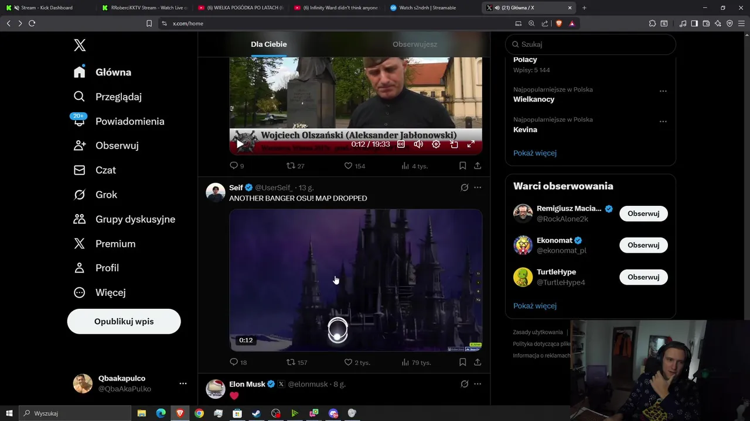This screenshot has height=421, width=750.
Task: Like Seif's post with 2 tys.
Action: [x=357, y=363]
